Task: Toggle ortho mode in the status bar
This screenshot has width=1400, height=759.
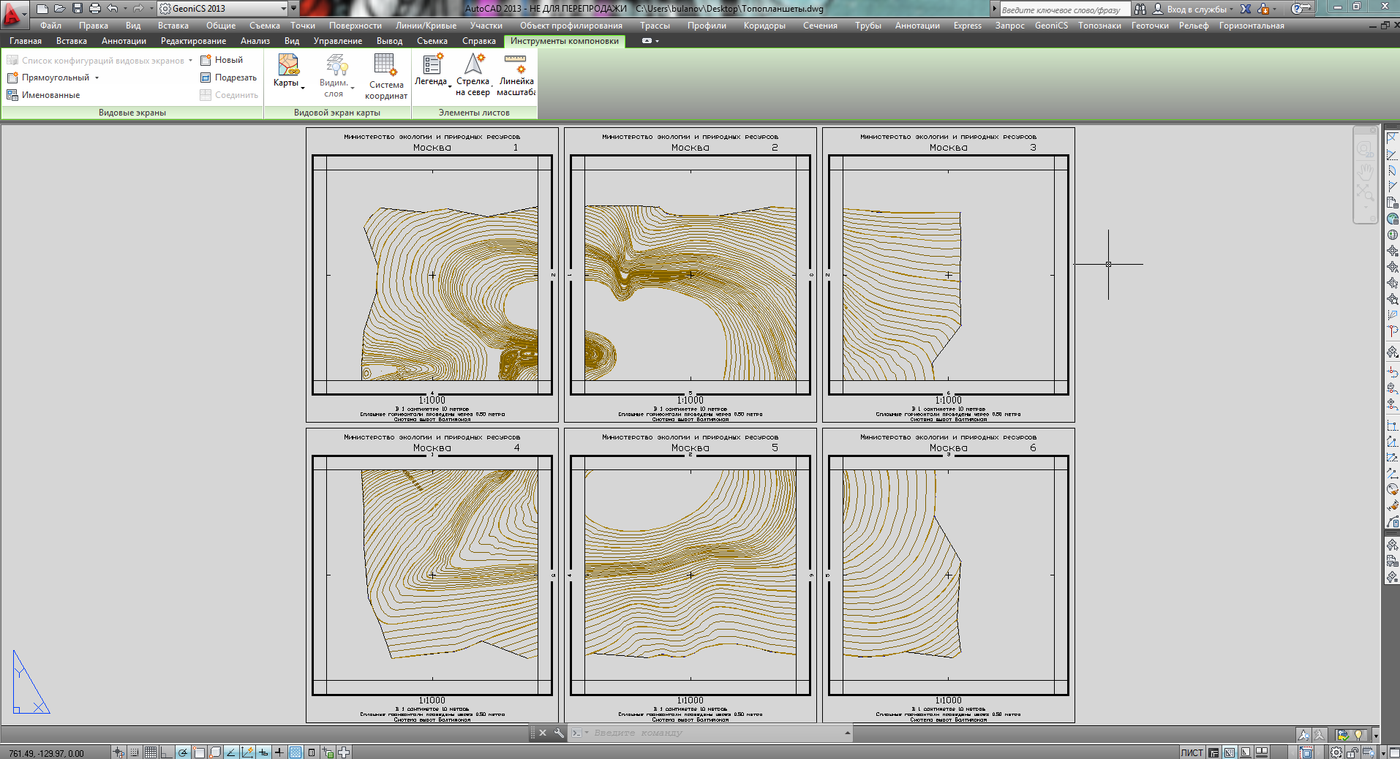Action: pyautogui.click(x=166, y=752)
